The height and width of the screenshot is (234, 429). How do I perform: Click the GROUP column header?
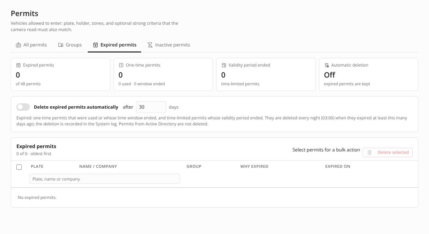click(x=194, y=166)
